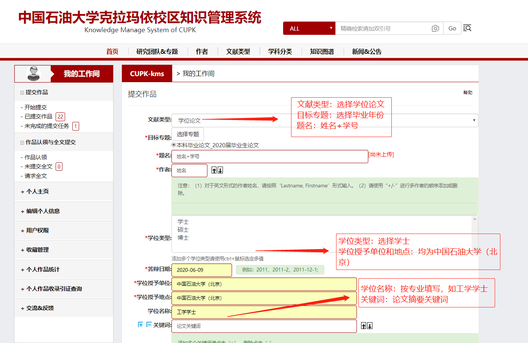Move author down with the down arrow
Viewport: 528px width, 343px height.
pos(220,170)
